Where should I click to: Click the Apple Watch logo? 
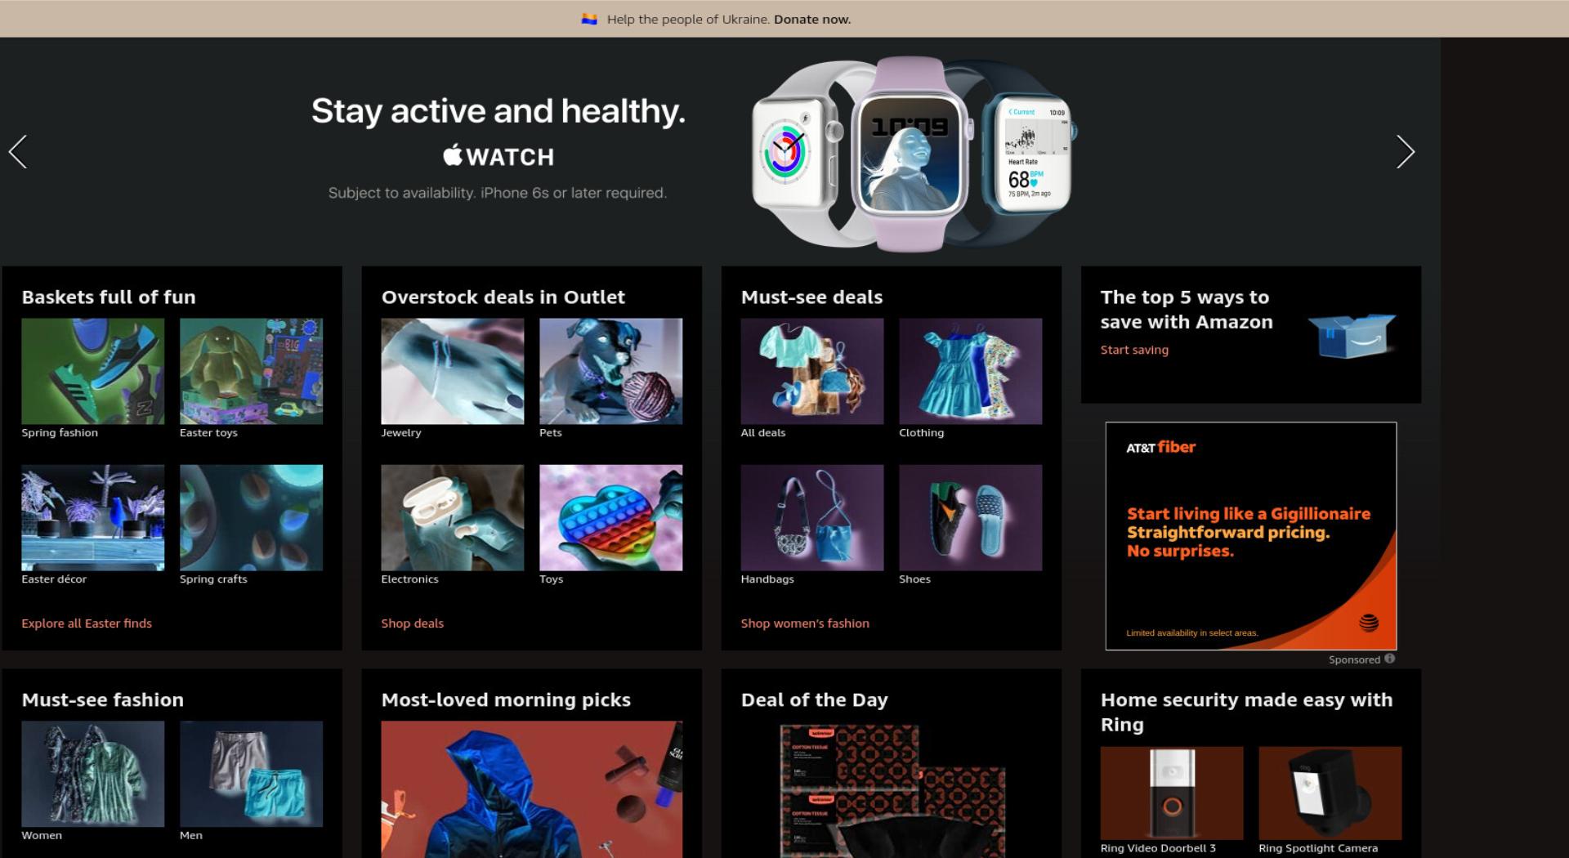(498, 155)
